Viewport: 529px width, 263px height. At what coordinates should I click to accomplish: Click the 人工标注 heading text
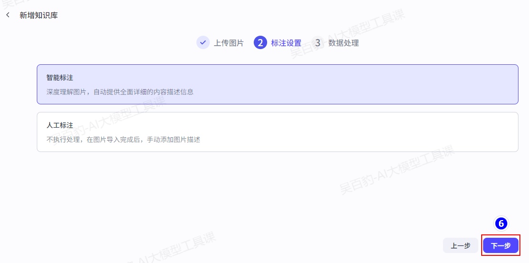[60, 125]
